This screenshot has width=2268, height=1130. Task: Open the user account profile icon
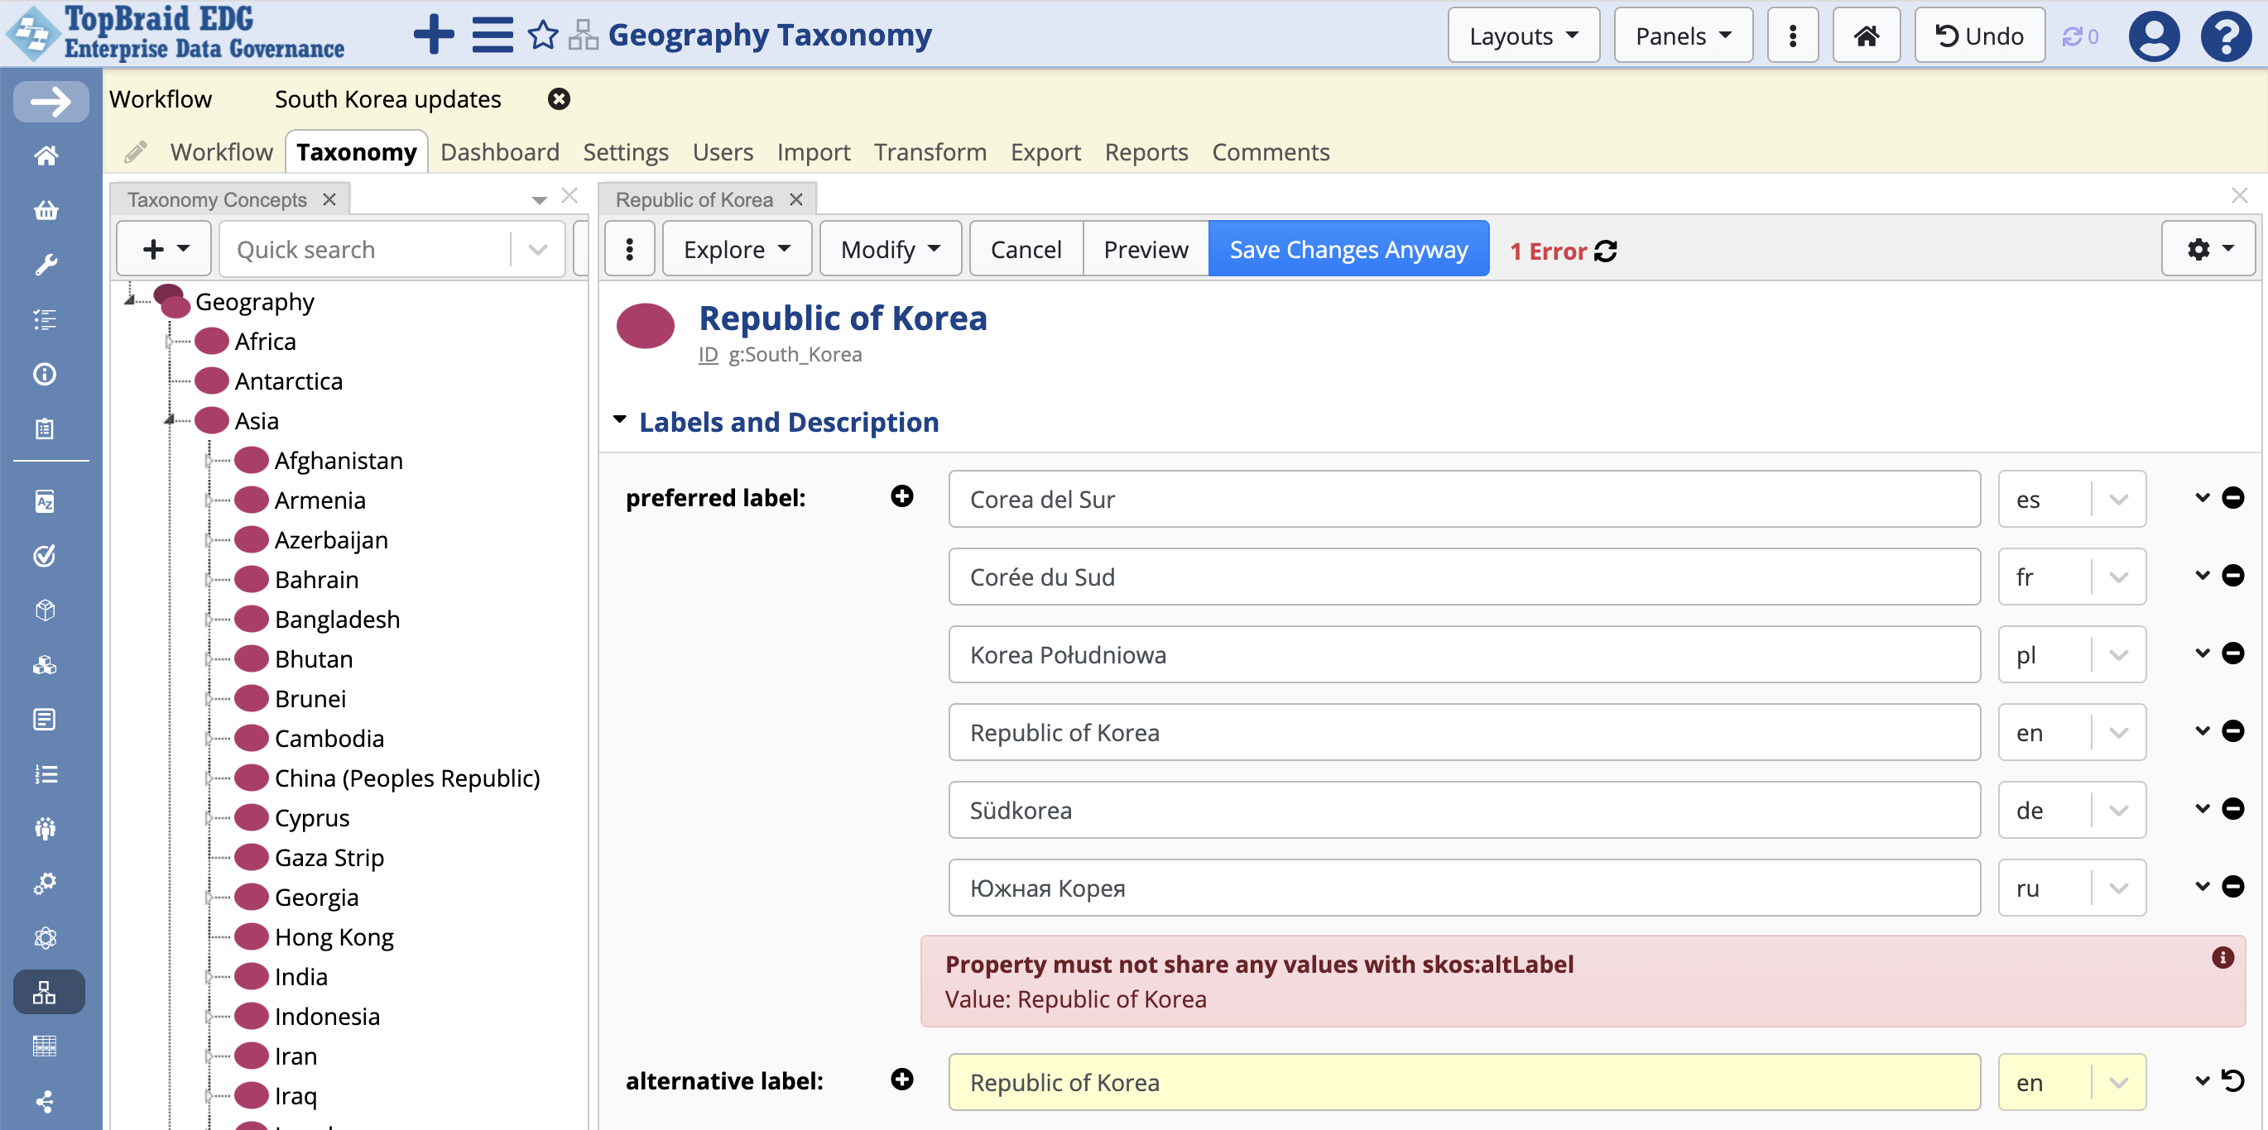[x=2154, y=36]
